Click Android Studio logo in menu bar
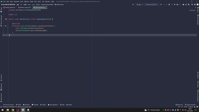 (2, 2)
